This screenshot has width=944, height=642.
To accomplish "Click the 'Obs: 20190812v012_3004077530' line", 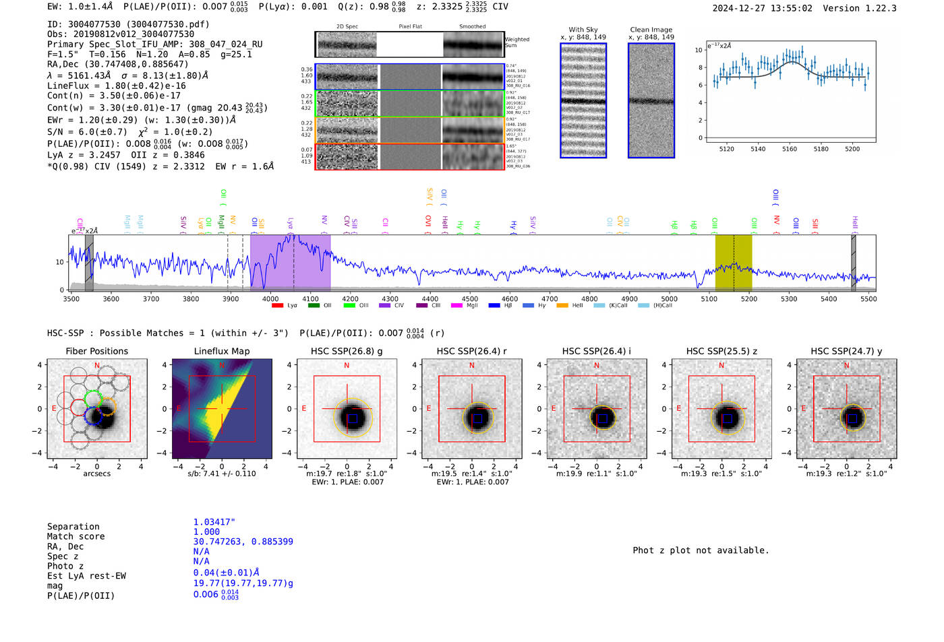I will tap(121, 34).
